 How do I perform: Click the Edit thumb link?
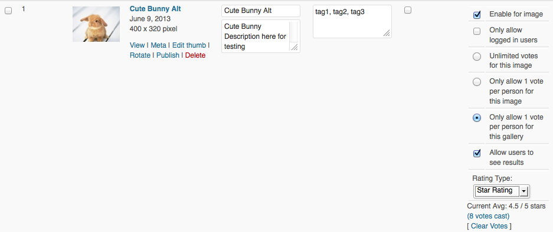(x=189, y=45)
